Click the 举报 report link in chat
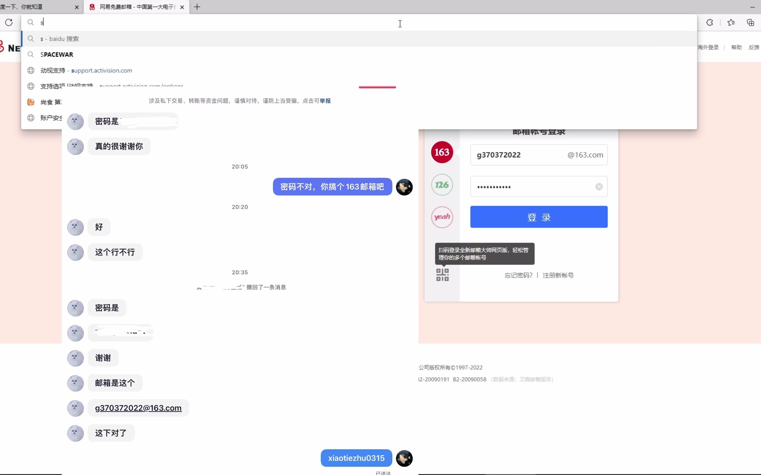The width and height of the screenshot is (761, 475). (325, 101)
